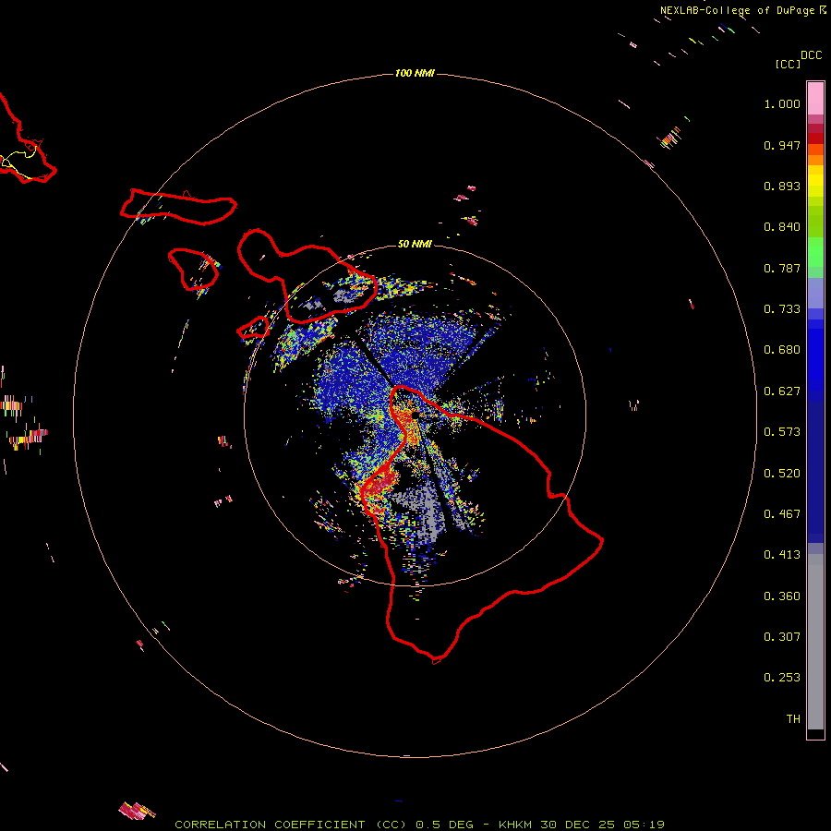Click the 0.627 scale value
Screen dimensions: 831x831
tap(782, 391)
